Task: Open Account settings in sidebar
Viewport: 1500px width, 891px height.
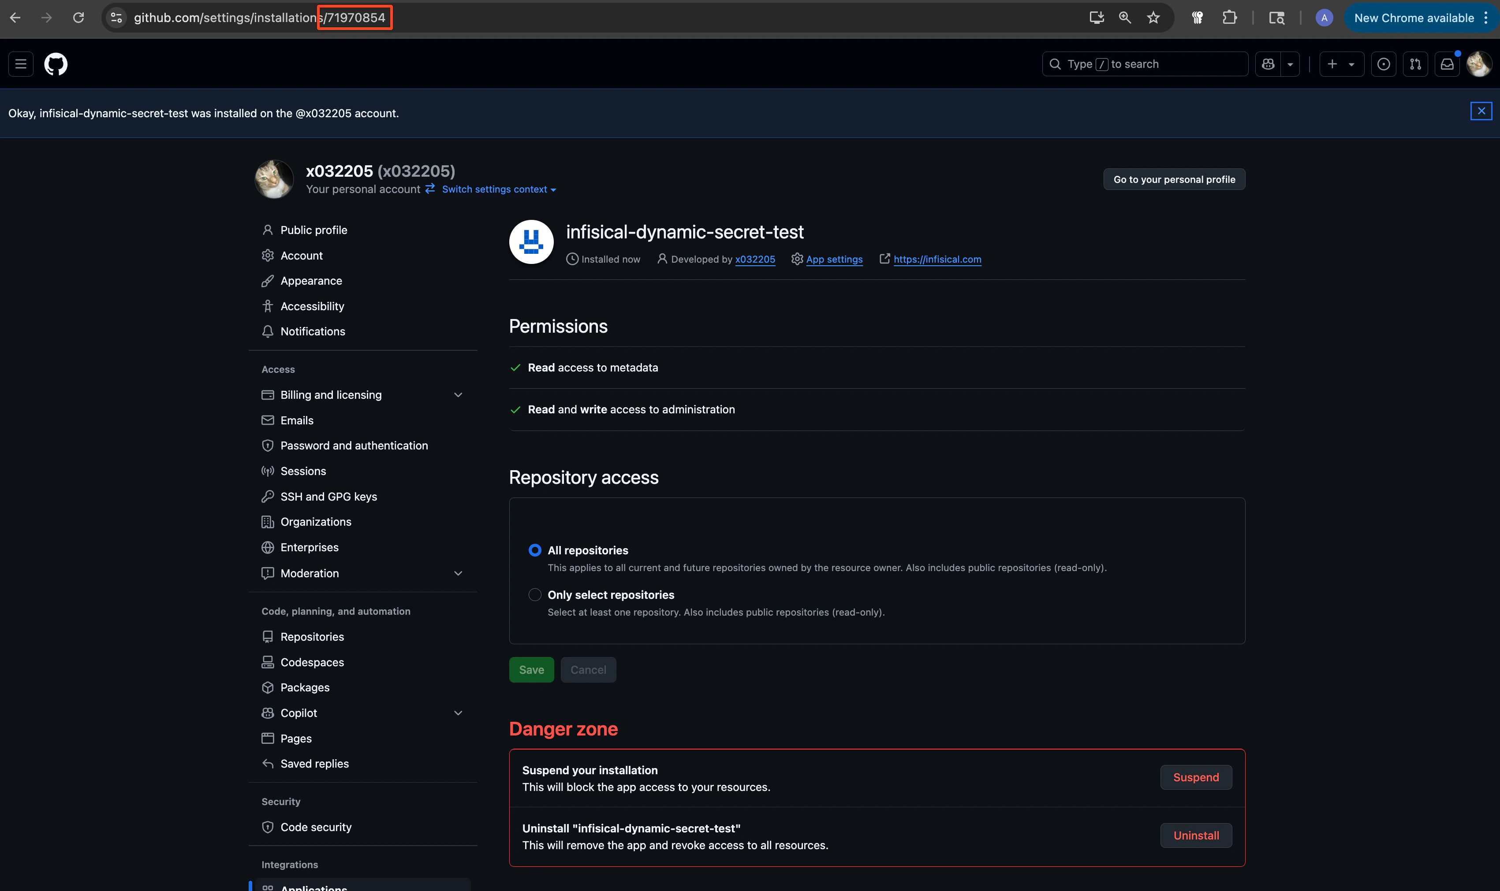Action: coord(302,256)
